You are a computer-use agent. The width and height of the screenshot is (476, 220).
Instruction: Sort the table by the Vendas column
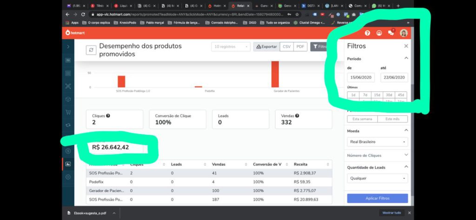[x=246, y=164]
